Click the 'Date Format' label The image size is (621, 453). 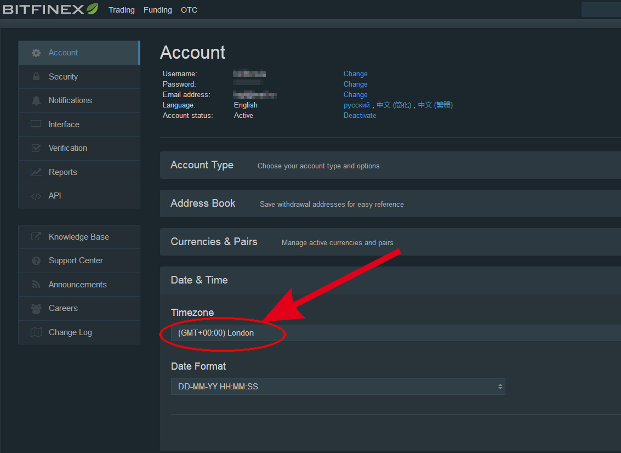pyautogui.click(x=198, y=366)
